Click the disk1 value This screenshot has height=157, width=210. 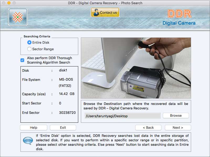(63, 70)
